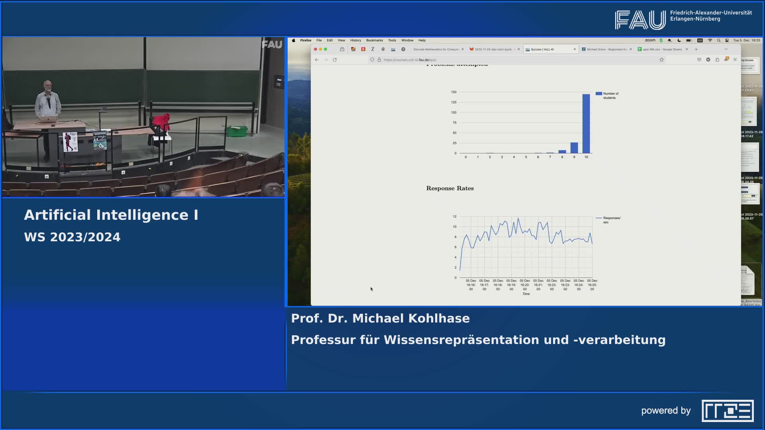Switch to Discrete Mathematics for Computer tab

(x=436, y=49)
